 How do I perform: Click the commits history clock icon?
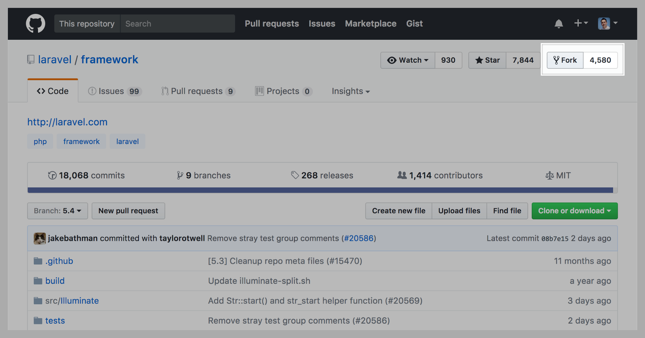pyautogui.click(x=52, y=175)
